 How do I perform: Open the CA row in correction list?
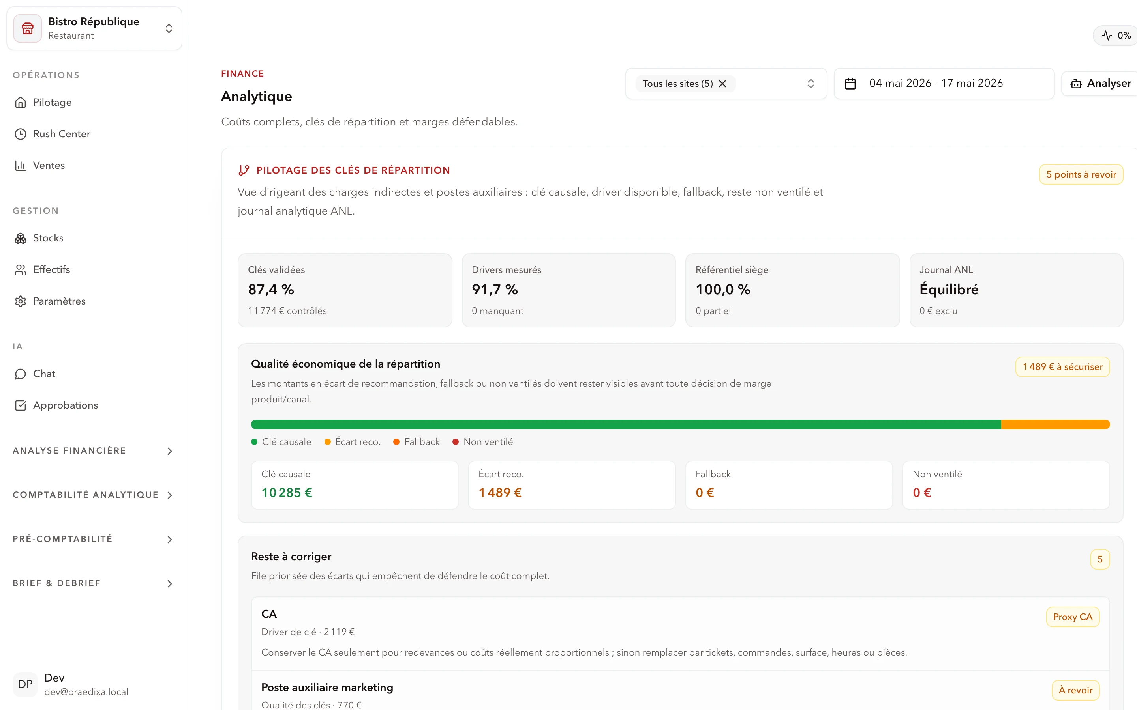(x=680, y=633)
